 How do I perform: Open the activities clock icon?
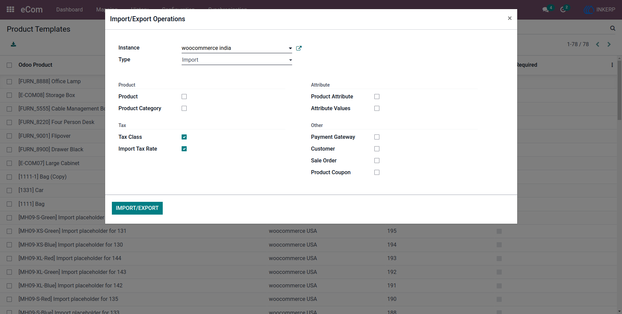(563, 9)
